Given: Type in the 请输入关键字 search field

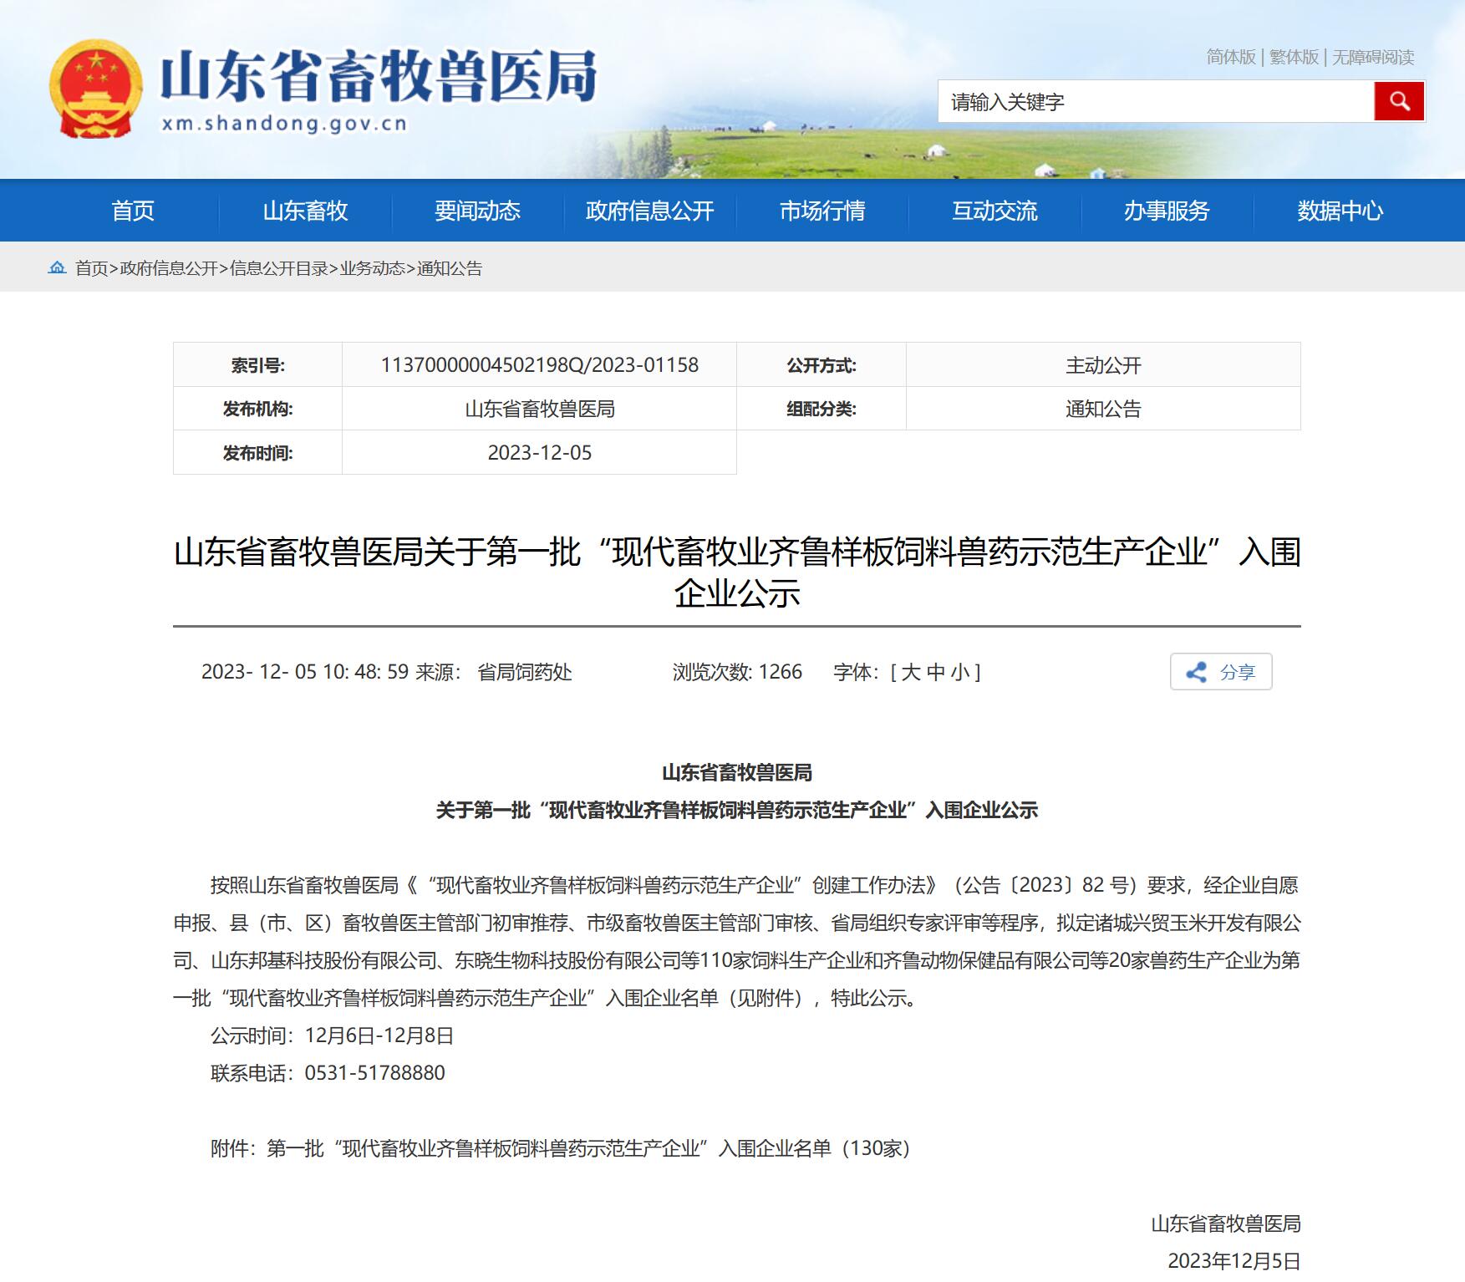Looking at the screenshot, I should pyautogui.click(x=1155, y=102).
